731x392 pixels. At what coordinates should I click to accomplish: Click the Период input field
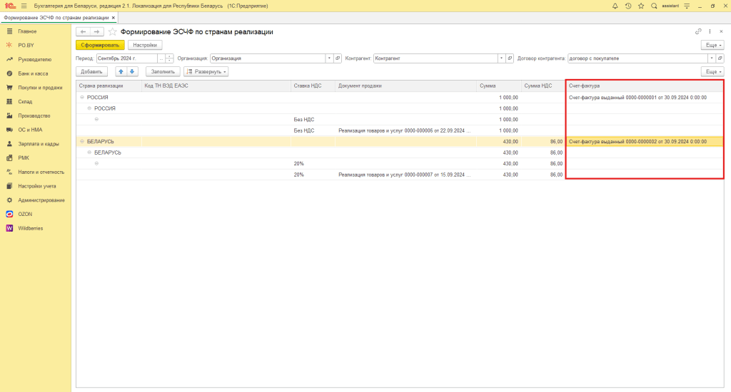click(x=126, y=58)
